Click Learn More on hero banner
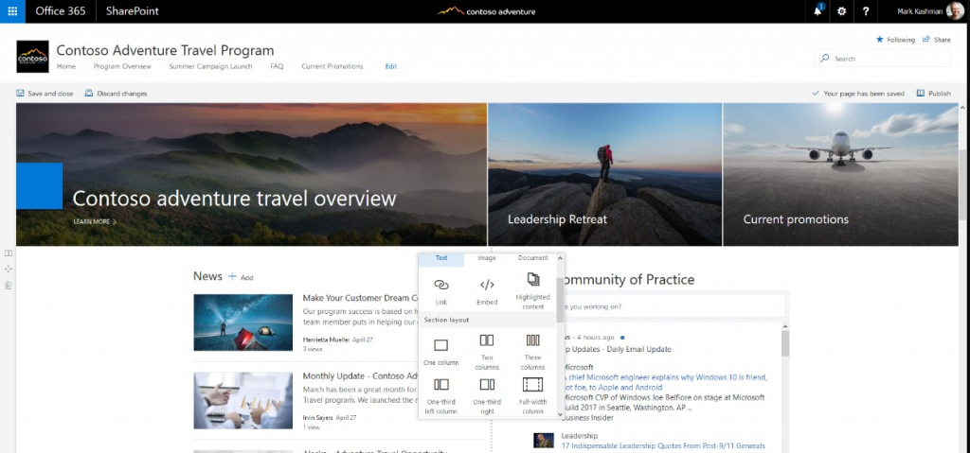This screenshot has height=453, width=970. [x=95, y=221]
